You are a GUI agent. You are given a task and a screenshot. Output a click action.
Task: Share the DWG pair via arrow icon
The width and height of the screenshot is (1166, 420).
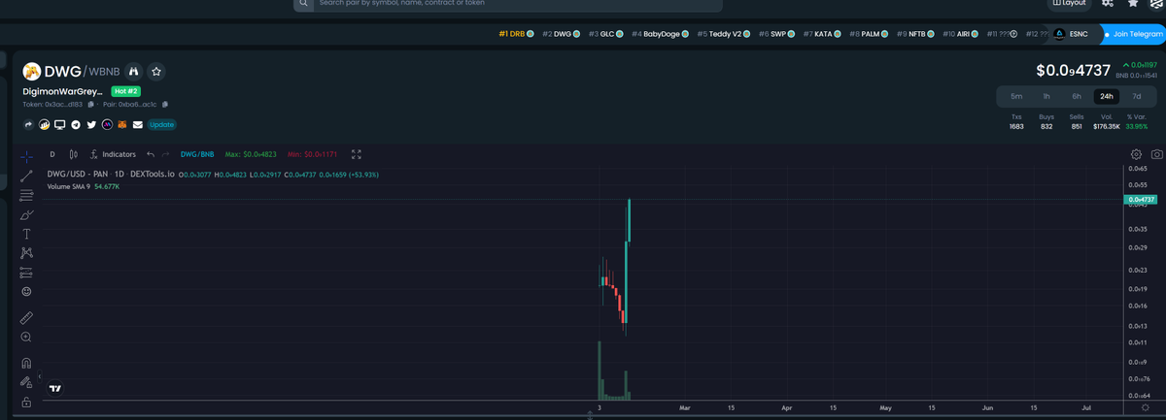point(29,124)
